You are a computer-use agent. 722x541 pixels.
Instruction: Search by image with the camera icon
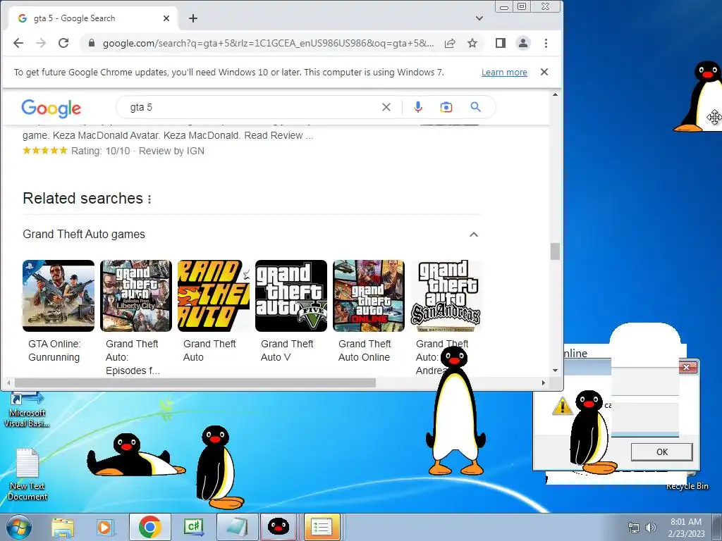(446, 107)
